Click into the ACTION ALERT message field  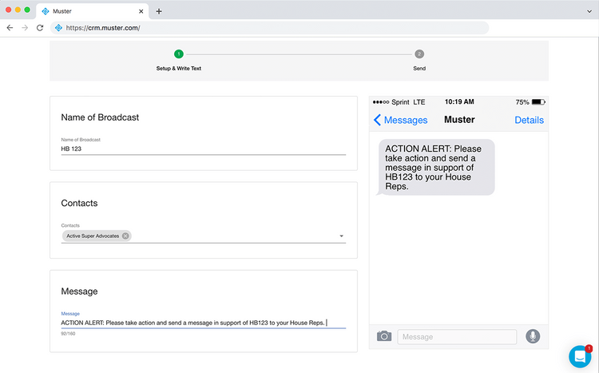(203, 323)
